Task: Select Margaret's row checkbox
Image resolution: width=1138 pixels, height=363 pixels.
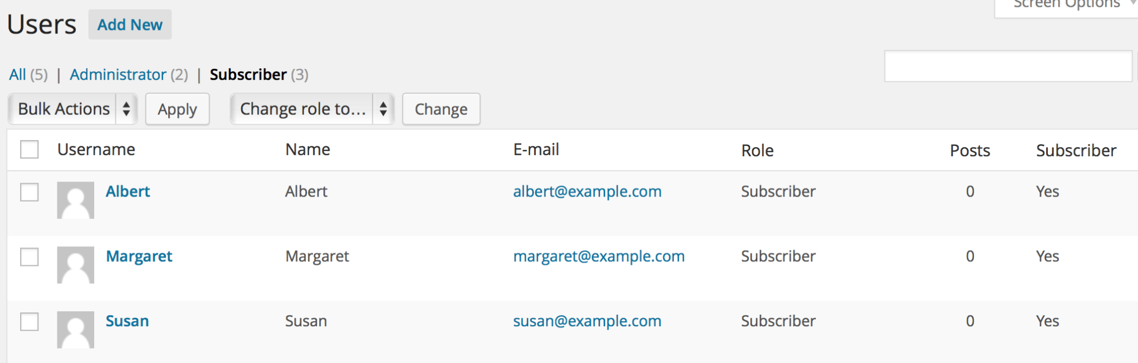Action: coord(29,257)
